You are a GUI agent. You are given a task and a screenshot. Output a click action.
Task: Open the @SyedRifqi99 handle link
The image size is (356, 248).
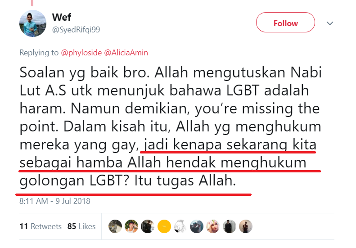click(x=76, y=30)
